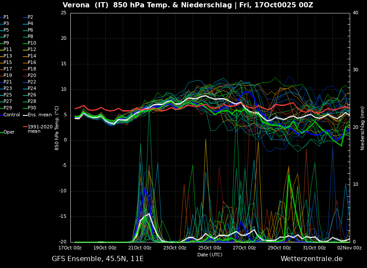Select the P30 legend label

click(x=32, y=108)
